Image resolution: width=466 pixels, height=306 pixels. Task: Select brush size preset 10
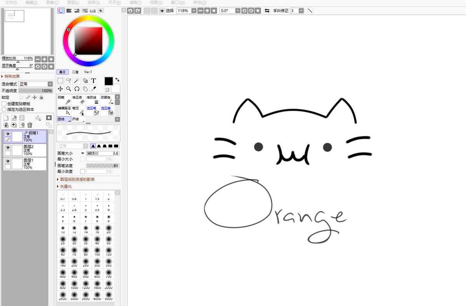63,229
